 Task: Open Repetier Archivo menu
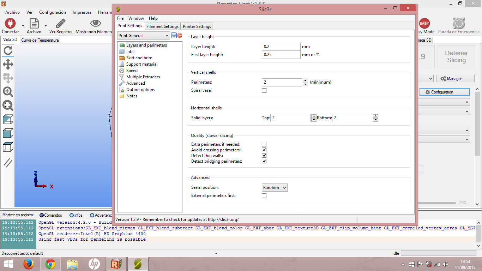pos(12,12)
